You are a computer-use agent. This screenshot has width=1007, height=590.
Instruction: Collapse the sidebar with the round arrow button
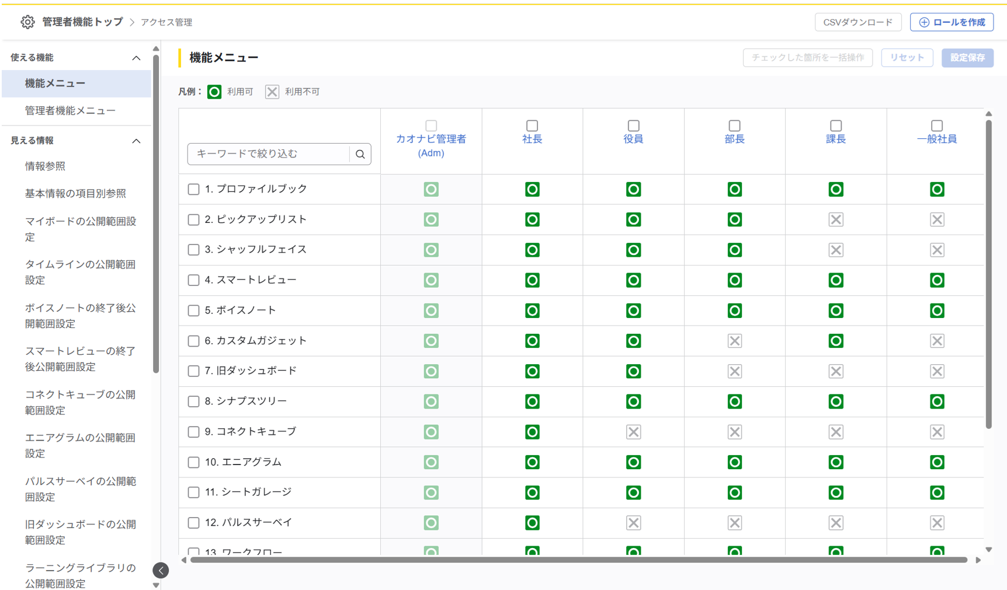[161, 570]
